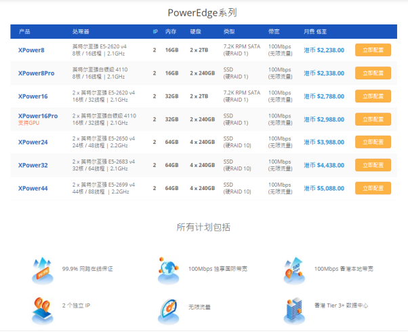
Task: Click the 无限流量 icon
Action: click(x=168, y=308)
